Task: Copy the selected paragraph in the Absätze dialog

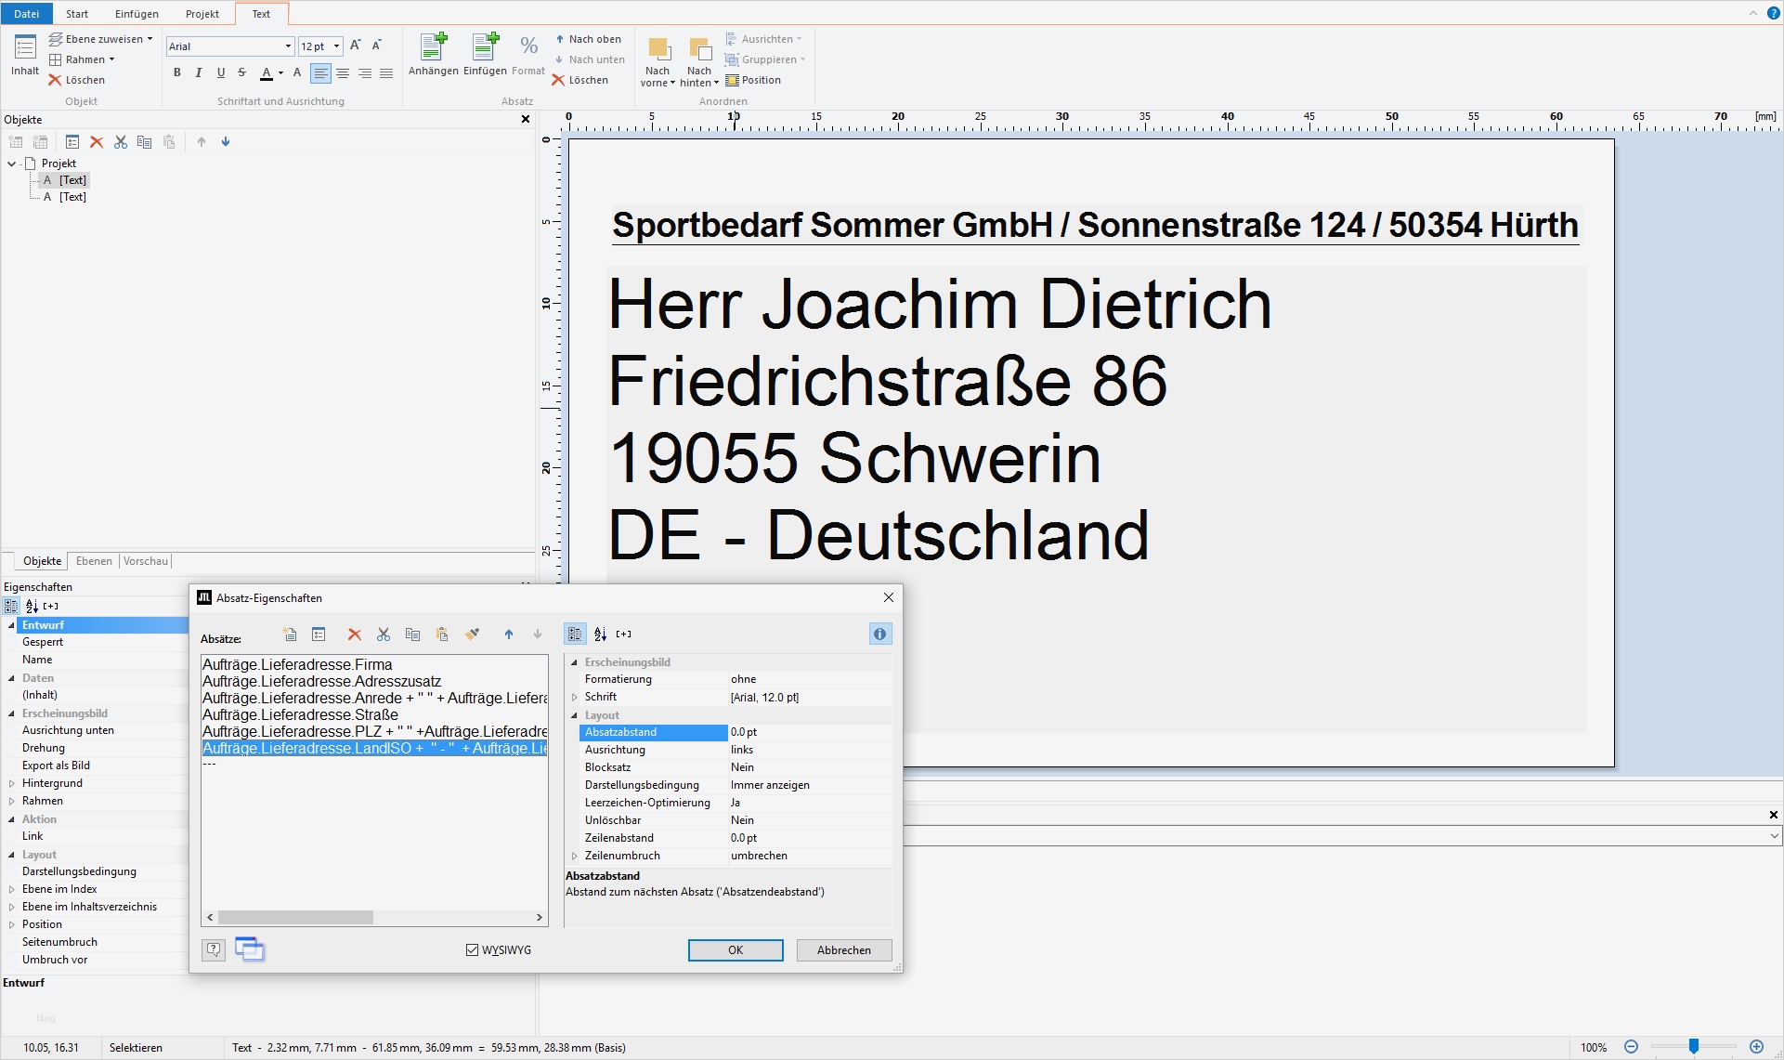Action: (x=412, y=635)
